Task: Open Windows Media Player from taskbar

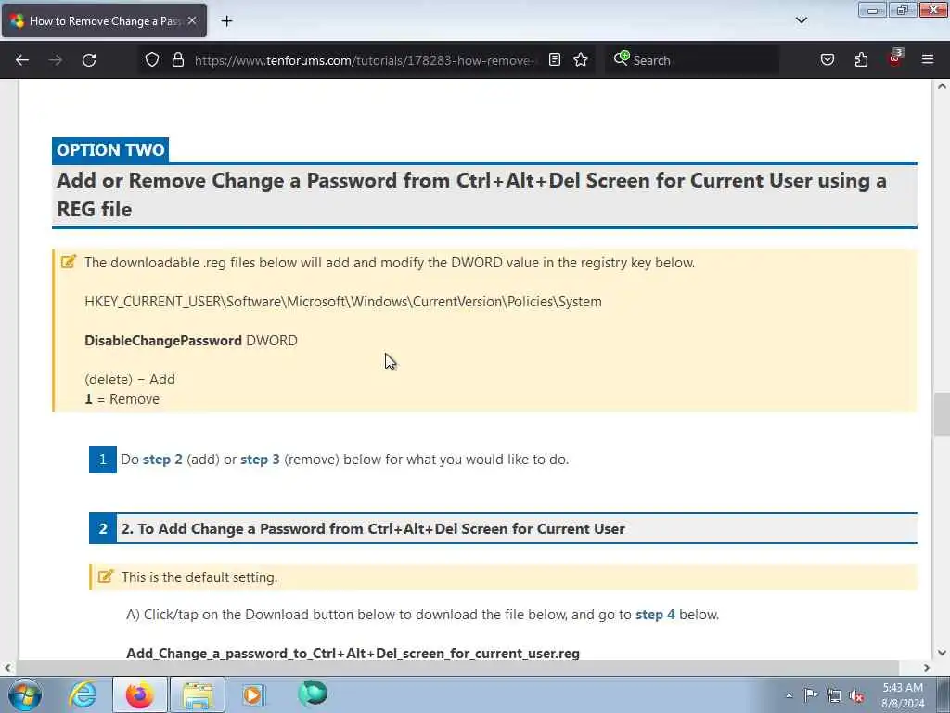Action: click(x=253, y=694)
